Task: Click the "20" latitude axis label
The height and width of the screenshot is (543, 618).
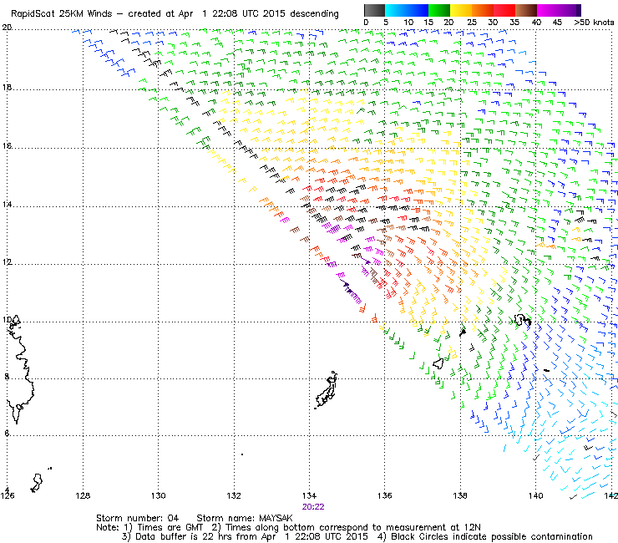Action: 7,28
